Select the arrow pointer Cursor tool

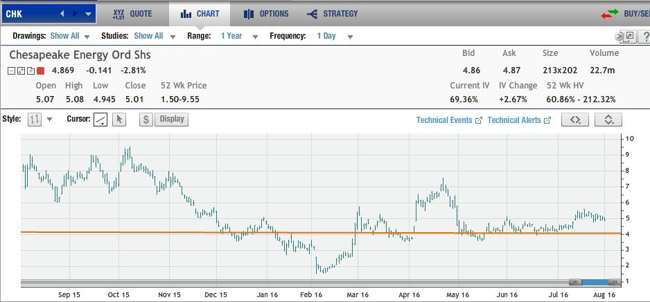click(x=119, y=120)
